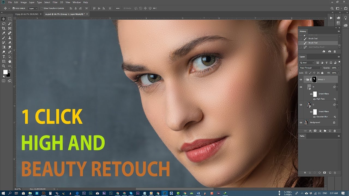Switch to the Paths panel
349x196 pixels.
click(x=302, y=136)
